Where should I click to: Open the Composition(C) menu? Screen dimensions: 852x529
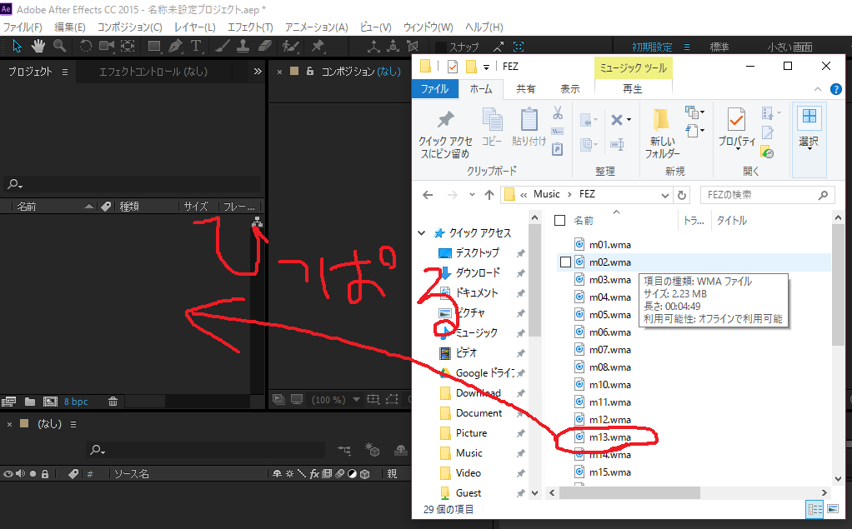(x=129, y=27)
